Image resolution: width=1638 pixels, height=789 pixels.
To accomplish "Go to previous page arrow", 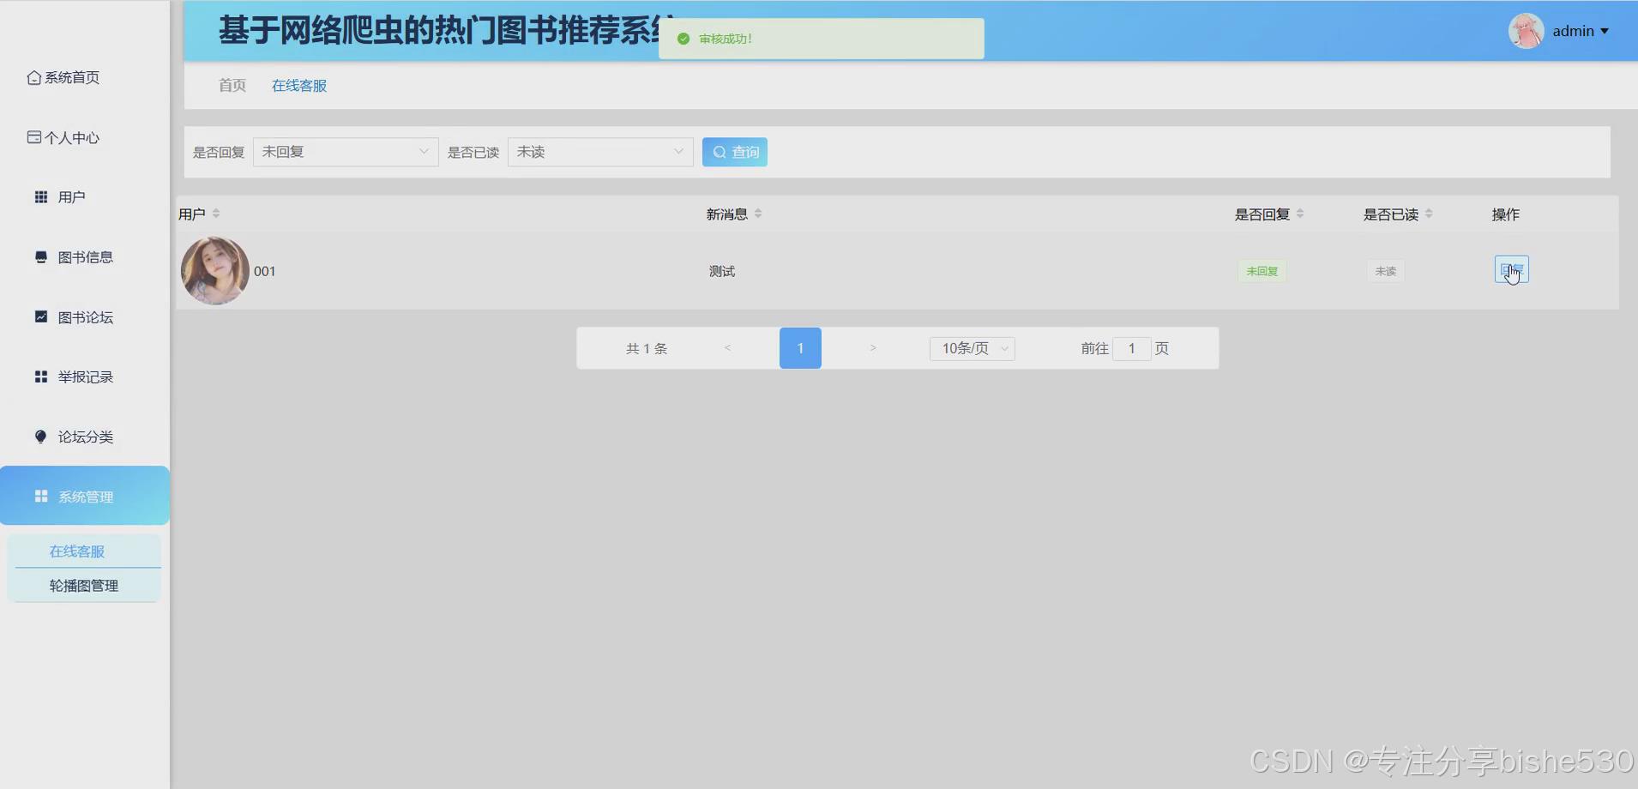I will pos(727,348).
